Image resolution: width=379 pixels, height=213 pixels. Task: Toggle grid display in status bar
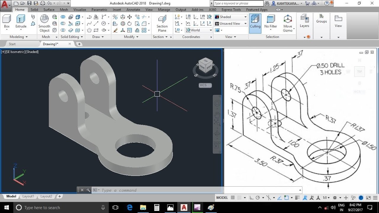[233, 198]
